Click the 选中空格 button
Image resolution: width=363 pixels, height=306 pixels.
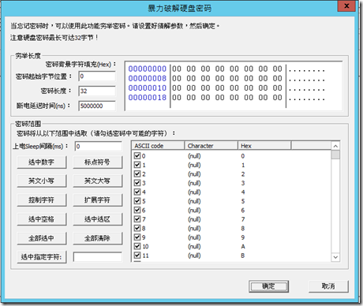point(42,219)
